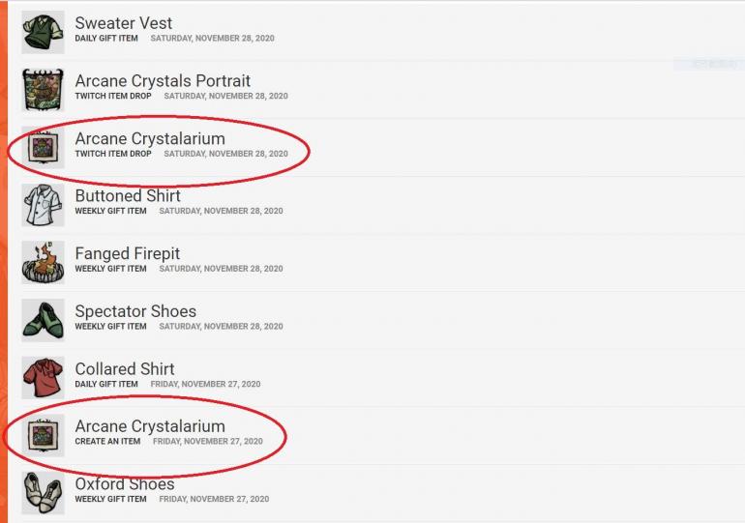Open the Oxford Shoes icon
Screen dimensions: 745x523
tap(43, 492)
